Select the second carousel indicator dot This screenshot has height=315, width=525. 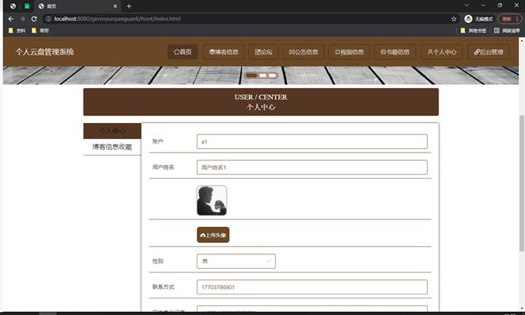tap(263, 75)
